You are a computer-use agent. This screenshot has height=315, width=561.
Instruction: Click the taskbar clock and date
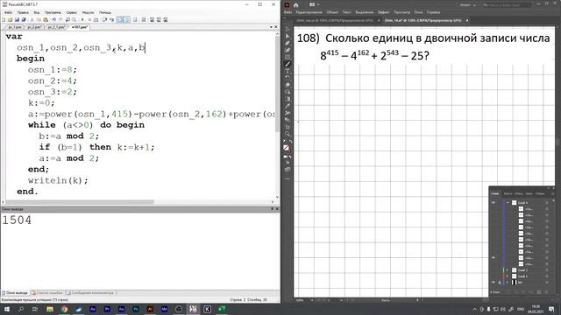click(x=536, y=309)
